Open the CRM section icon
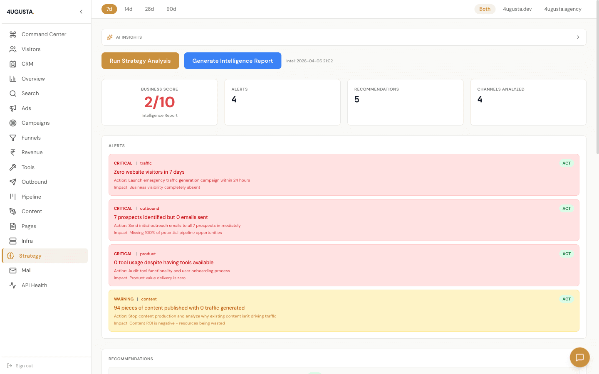Viewport: 599px width, 374px height. click(12, 64)
